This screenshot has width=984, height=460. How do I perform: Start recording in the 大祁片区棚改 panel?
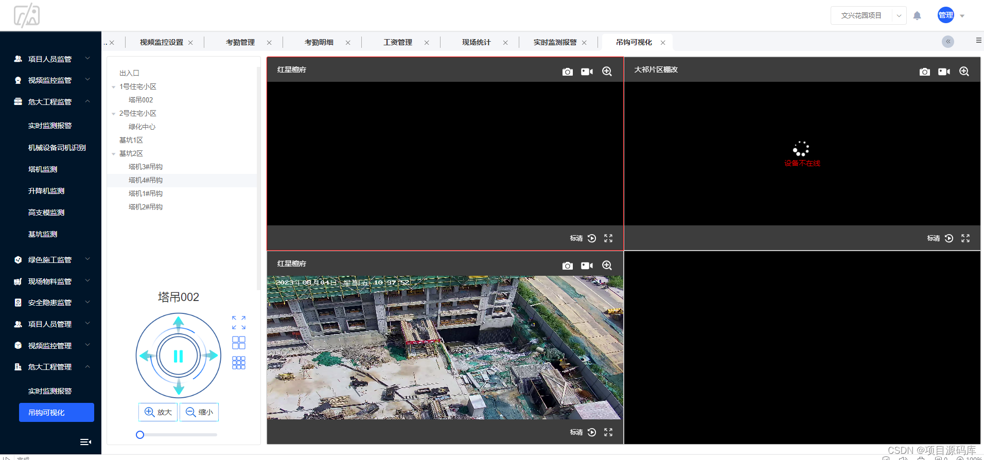point(944,72)
